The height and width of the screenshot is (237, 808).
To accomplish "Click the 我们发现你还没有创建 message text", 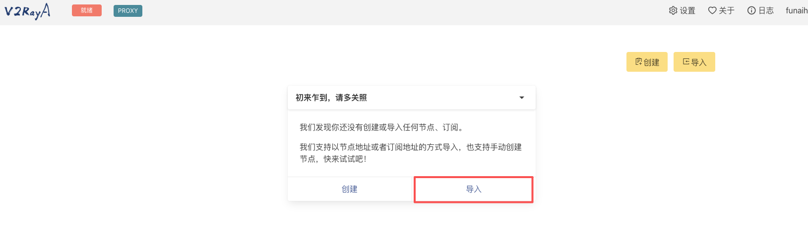I will [x=382, y=127].
